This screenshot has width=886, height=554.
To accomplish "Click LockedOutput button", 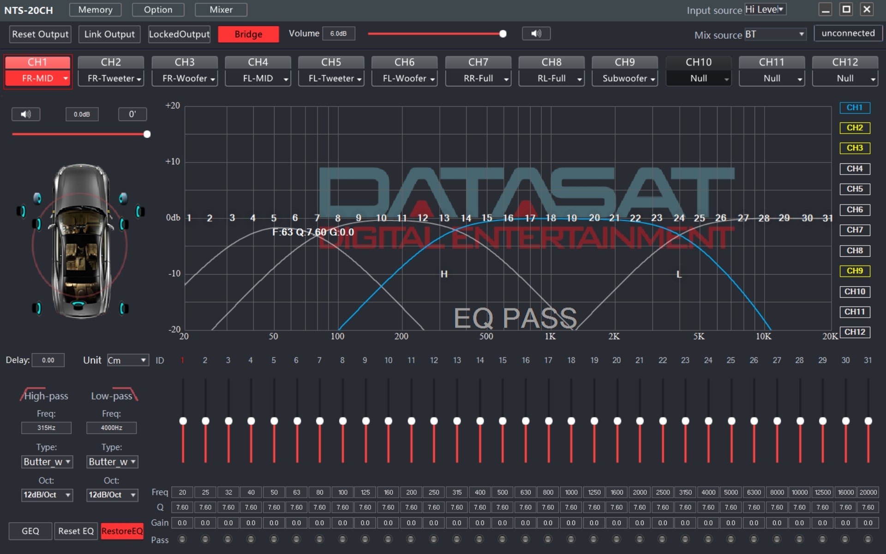I will coord(179,34).
